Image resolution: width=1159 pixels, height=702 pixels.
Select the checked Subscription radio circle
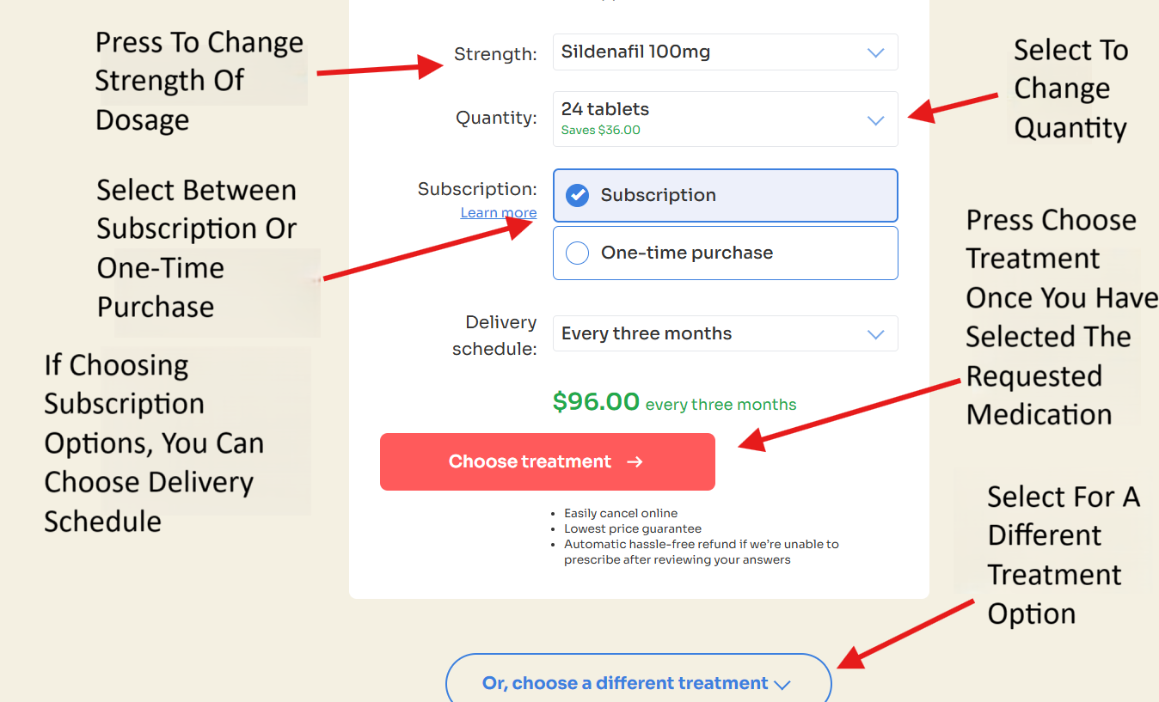click(x=577, y=196)
